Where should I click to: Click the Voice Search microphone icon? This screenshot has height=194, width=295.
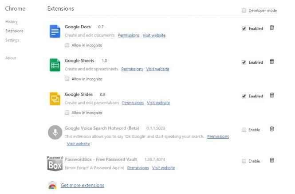[55, 132]
